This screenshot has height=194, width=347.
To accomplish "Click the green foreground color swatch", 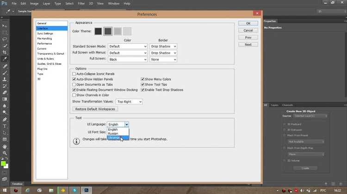I will pos(3,164).
